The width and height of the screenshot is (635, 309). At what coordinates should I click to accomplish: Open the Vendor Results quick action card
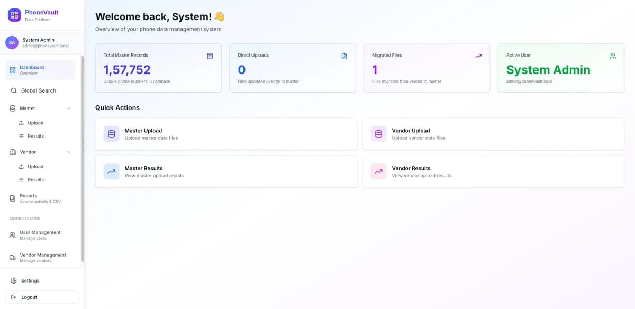pyautogui.click(x=493, y=171)
